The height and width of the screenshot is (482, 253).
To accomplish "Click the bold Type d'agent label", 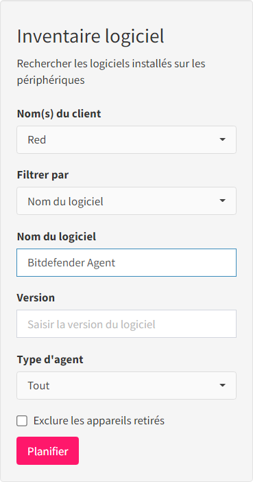I will 50,359.
